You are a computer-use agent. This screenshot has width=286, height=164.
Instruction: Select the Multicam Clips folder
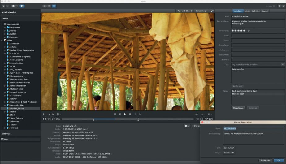click(16, 89)
